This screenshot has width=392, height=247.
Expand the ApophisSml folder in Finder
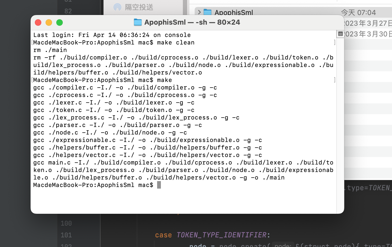(199, 12)
